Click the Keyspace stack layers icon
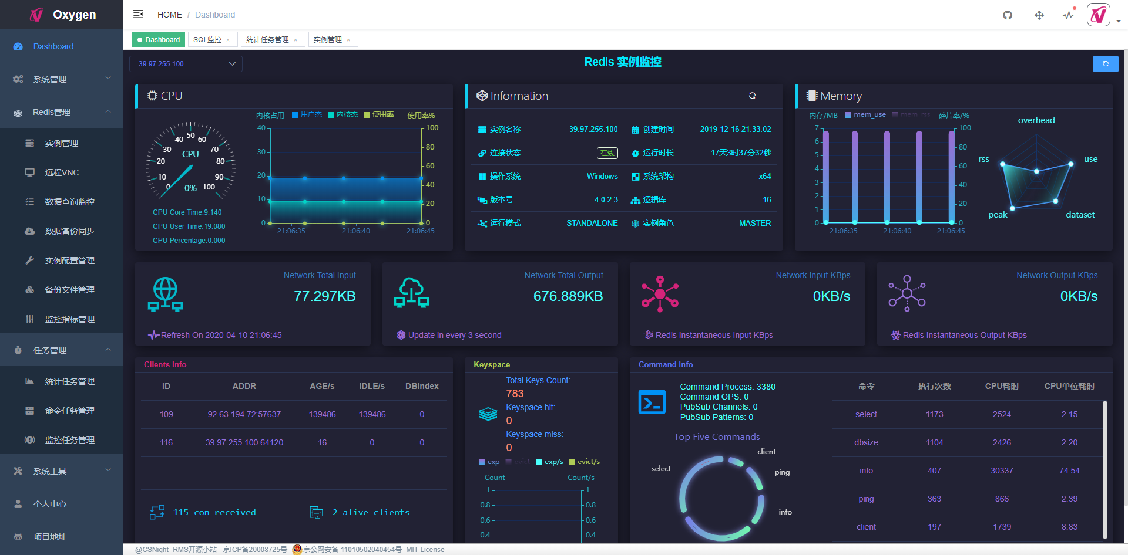1128x555 pixels. tap(488, 414)
